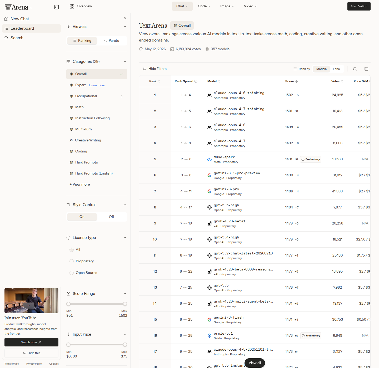
Task: Open the Code dropdown tab
Action: click(204, 6)
